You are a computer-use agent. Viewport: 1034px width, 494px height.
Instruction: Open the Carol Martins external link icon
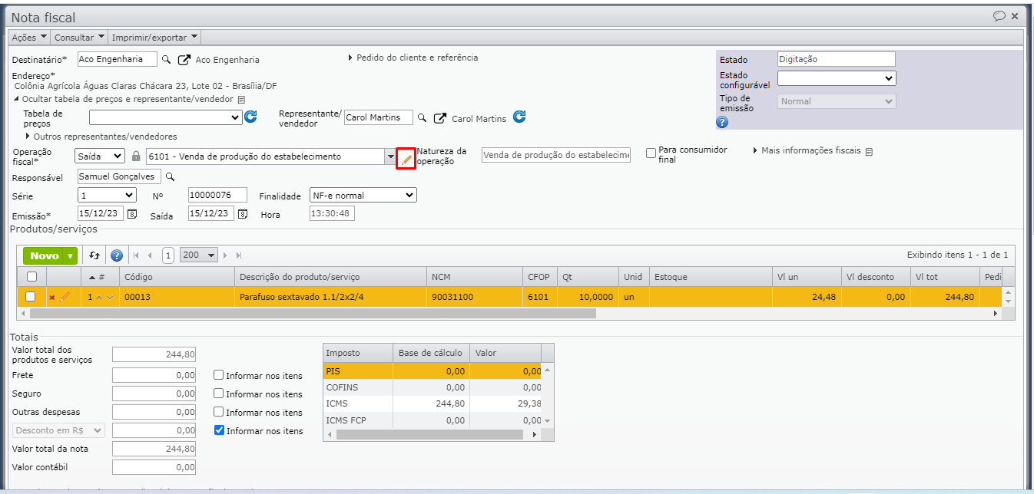[440, 118]
